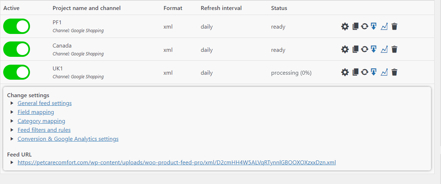Copy the Canada feed project

click(355, 49)
